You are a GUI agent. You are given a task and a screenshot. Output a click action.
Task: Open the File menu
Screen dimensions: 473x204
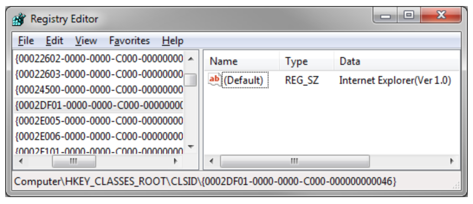tap(26, 41)
